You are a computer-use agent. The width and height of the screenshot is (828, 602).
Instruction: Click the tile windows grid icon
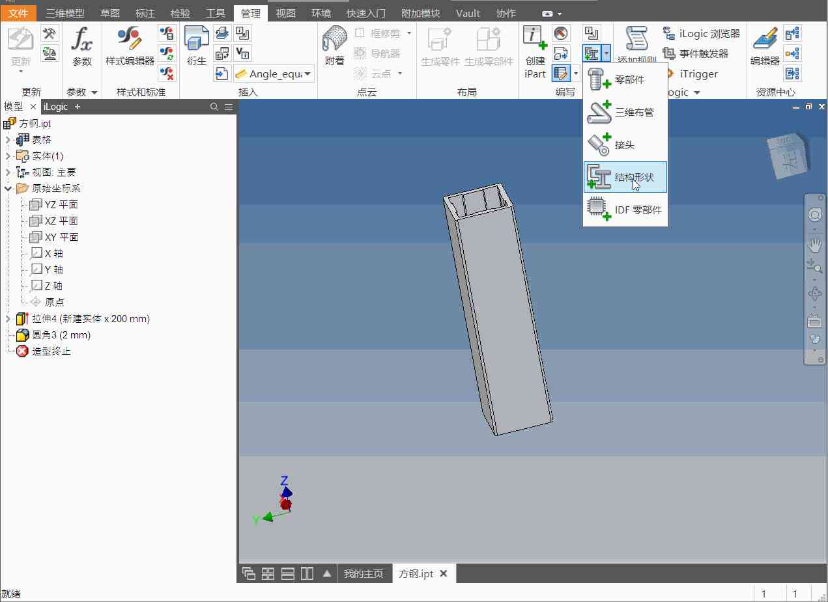(268, 573)
